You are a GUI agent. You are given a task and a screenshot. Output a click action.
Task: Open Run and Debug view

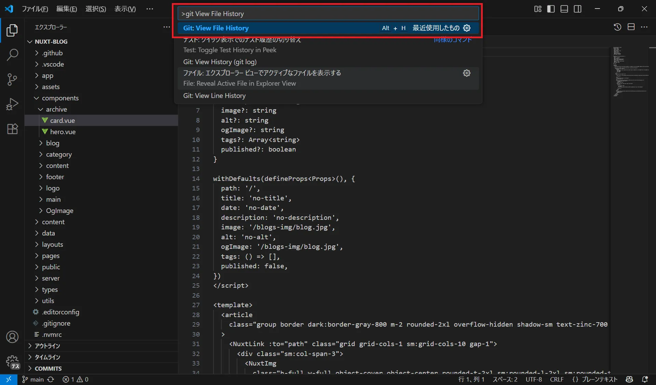(x=12, y=104)
